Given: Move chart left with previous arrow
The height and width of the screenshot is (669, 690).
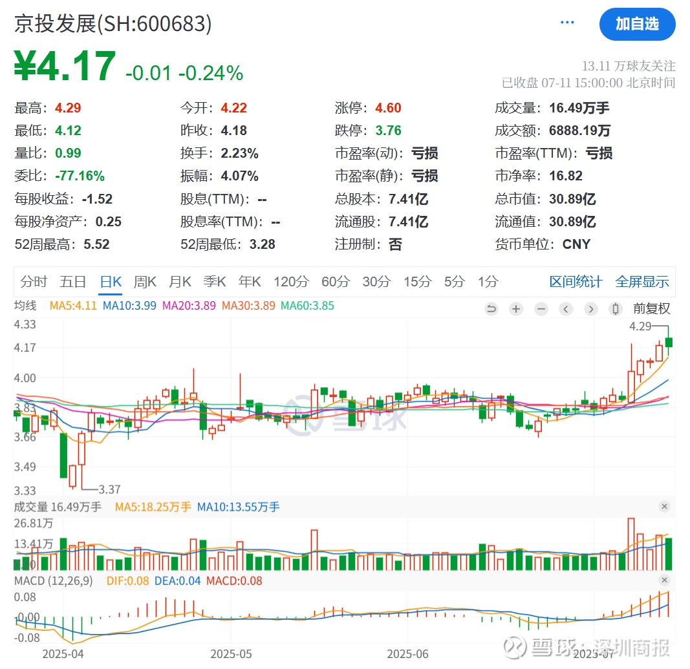Looking at the screenshot, I should click(x=566, y=309).
